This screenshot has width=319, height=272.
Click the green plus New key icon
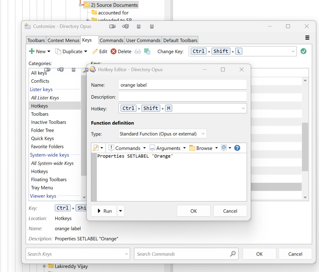(x=32, y=51)
